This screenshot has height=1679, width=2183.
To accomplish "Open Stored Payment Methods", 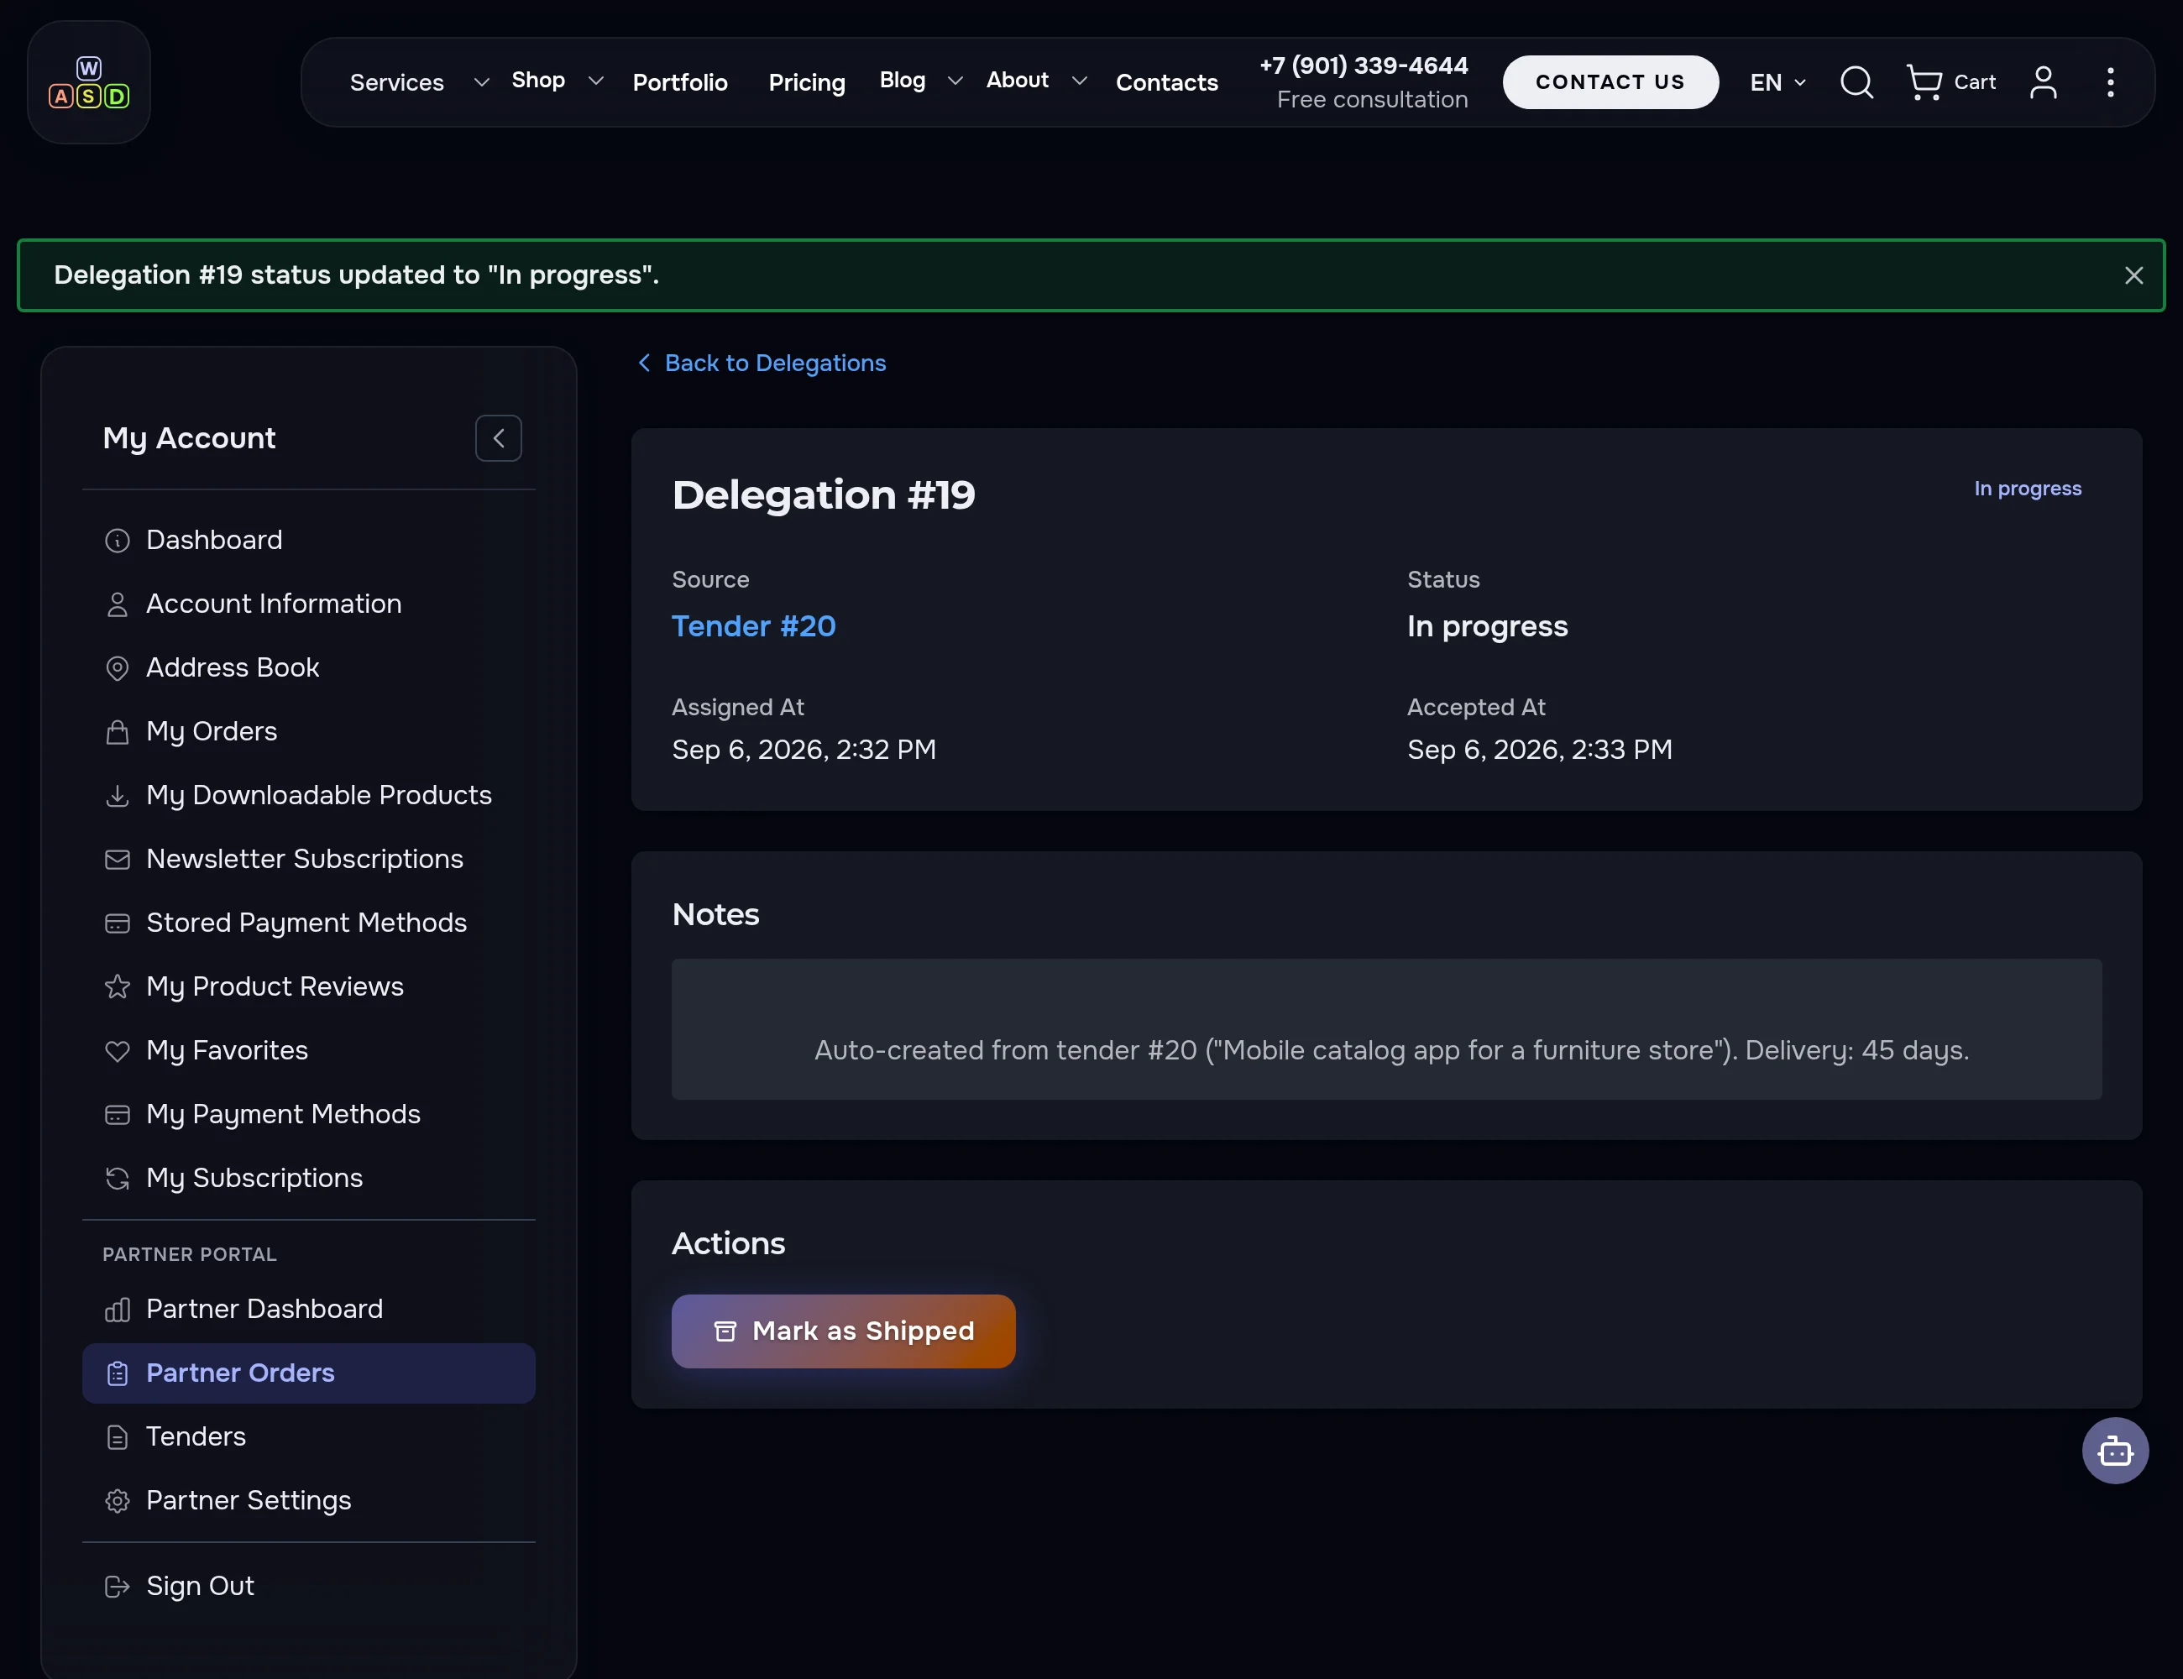I will pos(309,923).
